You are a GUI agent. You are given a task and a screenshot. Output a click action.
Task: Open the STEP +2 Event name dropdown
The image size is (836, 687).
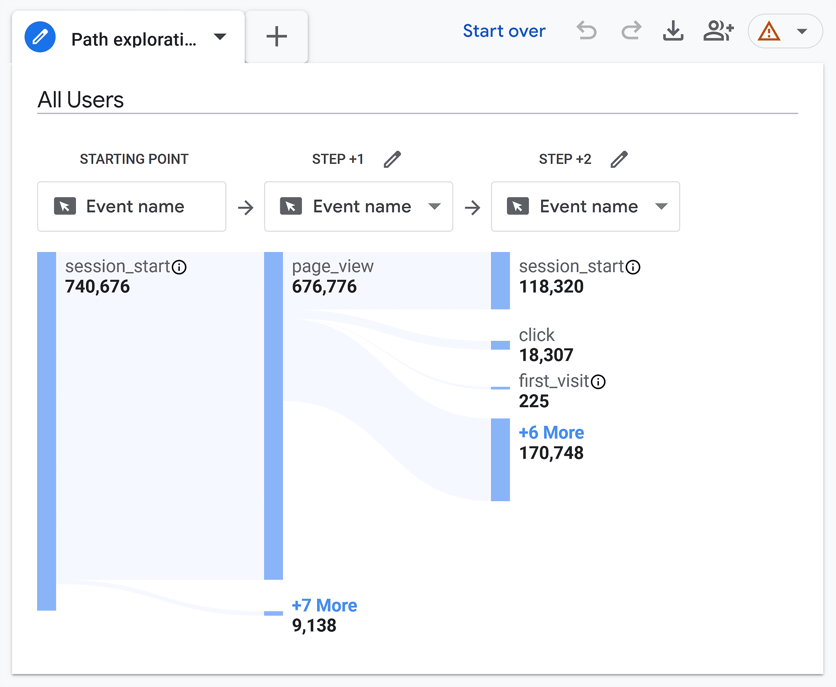coord(586,207)
